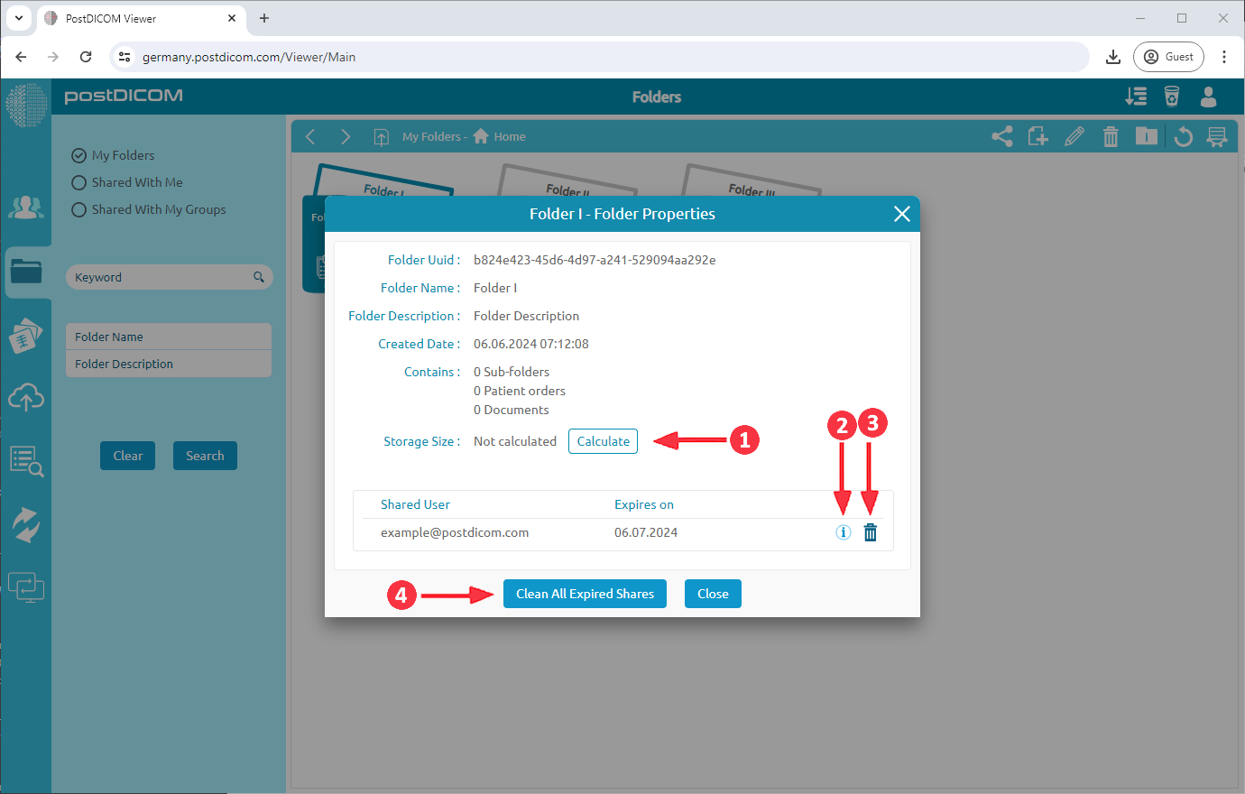Click the share folder icon in toolbar
Image resolution: width=1245 pixels, height=794 pixels.
[1001, 136]
